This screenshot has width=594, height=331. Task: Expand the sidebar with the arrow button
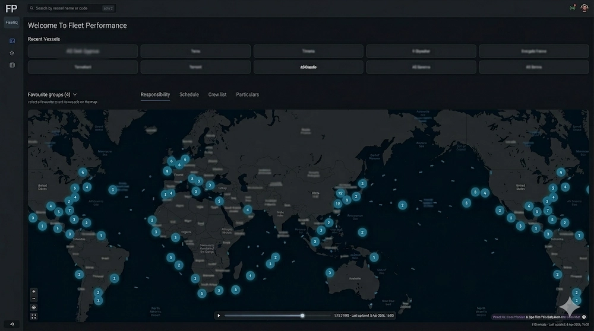pyautogui.click(x=12, y=324)
